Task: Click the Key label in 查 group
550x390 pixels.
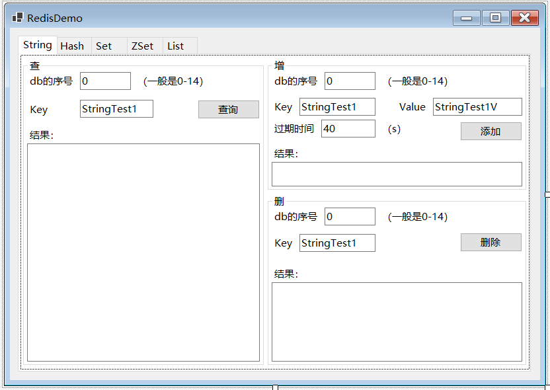Action: [x=38, y=110]
